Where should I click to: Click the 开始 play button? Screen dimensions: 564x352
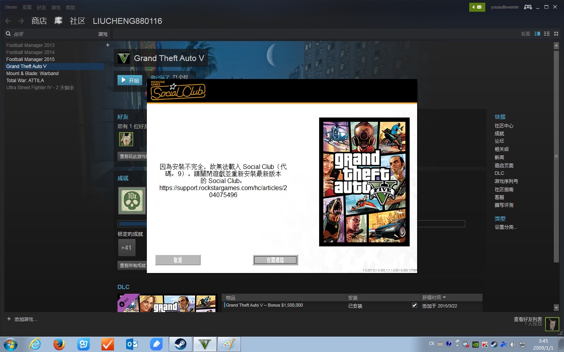point(130,80)
